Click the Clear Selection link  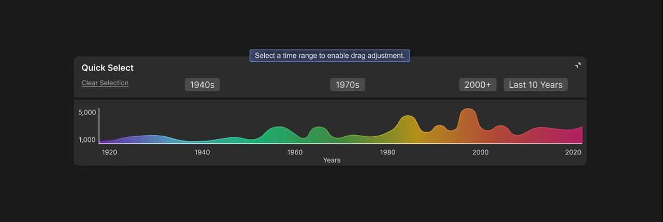[105, 83]
